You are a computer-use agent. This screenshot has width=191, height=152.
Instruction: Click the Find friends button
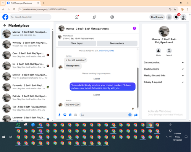(x=157, y=17)
